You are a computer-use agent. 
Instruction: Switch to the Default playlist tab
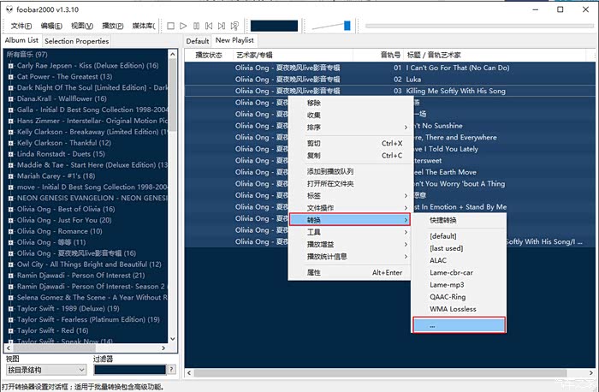(198, 41)
